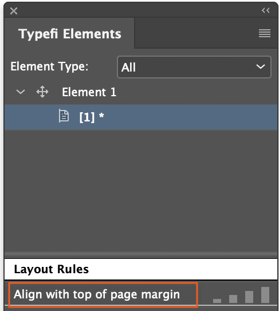Viewport: 279px width, 311px height.
Task: Click the four-way move icon beside Element 1
Action: 42,92
